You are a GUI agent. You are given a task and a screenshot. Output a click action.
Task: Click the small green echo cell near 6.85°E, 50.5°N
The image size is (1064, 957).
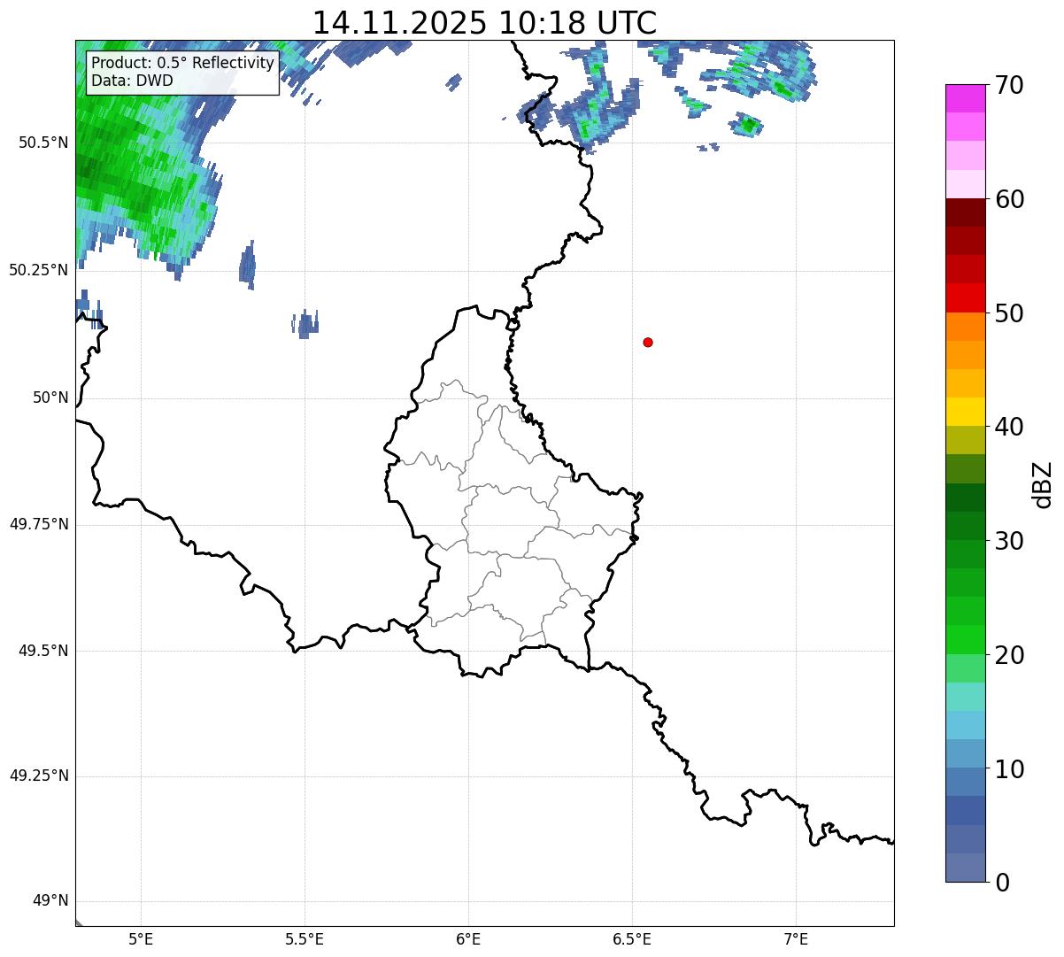[x=749, y=125]
